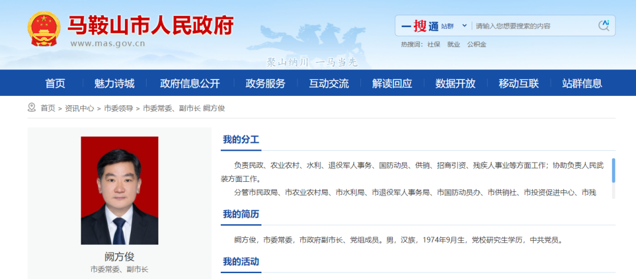Screen dimensions: 636x279
Task: Open the 解读回应 navigation item
Action: coord(392,84)
